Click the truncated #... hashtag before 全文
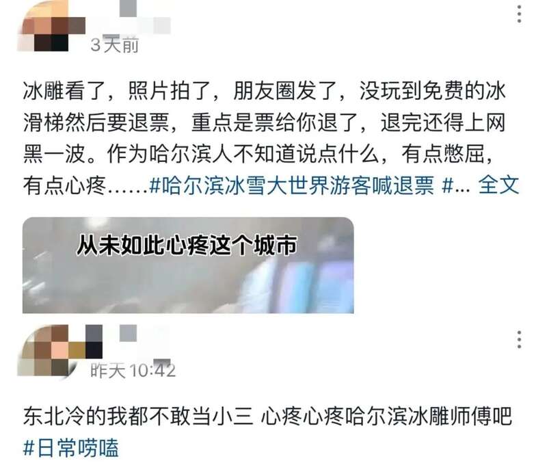The width and height of the screenshot is (547, 474). tap(455, 185)
